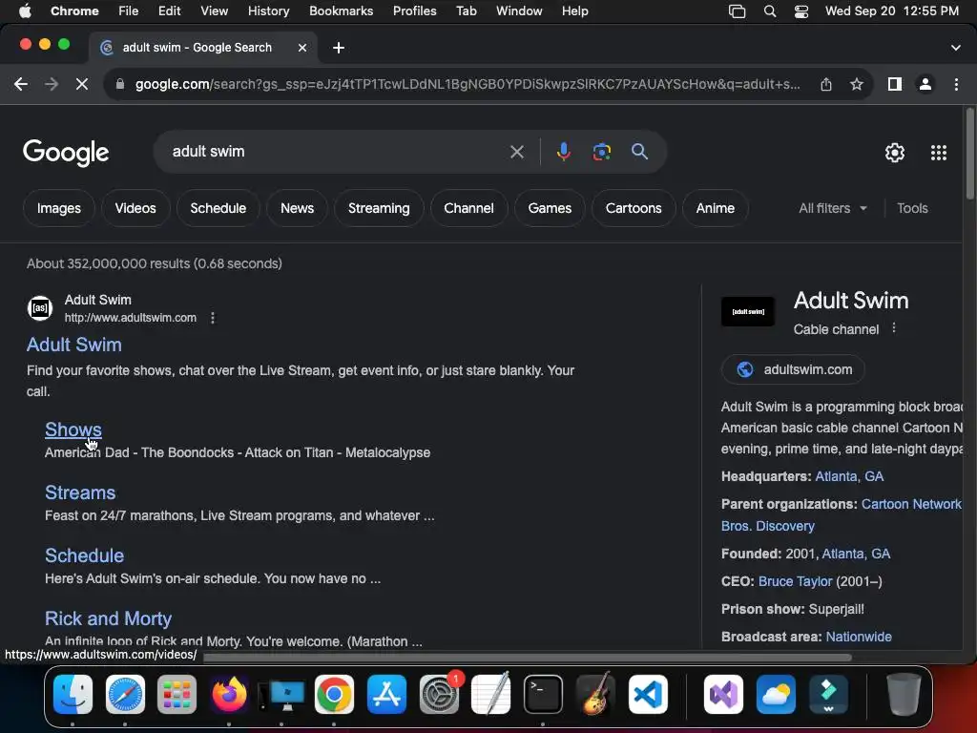Click the adultswim.com website button
This screenshot has width=977, height=733.
pos(793,369)
